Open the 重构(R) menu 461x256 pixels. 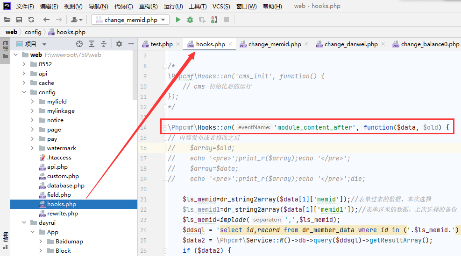coord(149,6)
